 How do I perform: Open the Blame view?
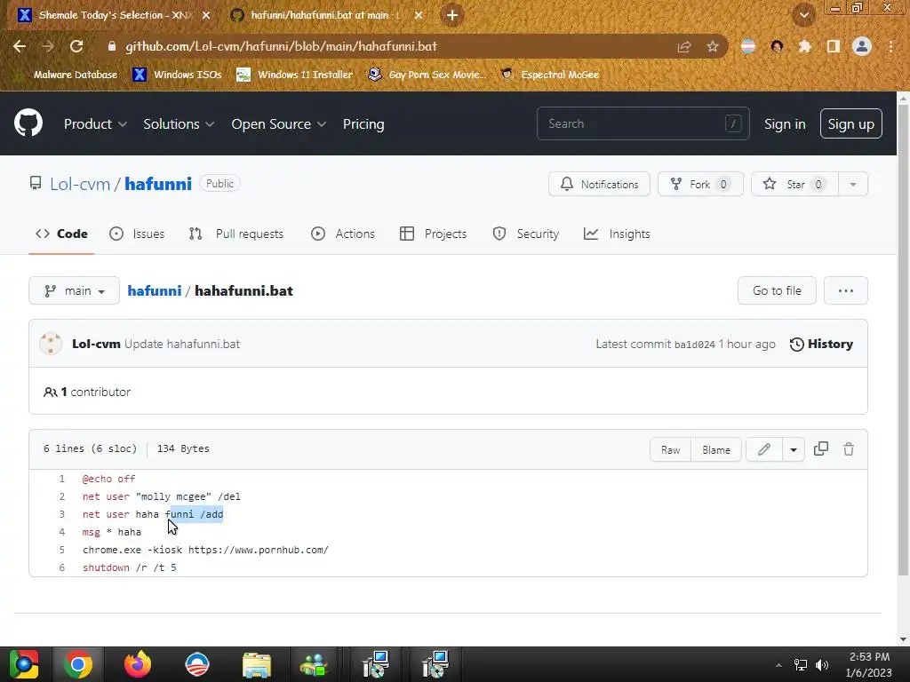tap(716, 449)
